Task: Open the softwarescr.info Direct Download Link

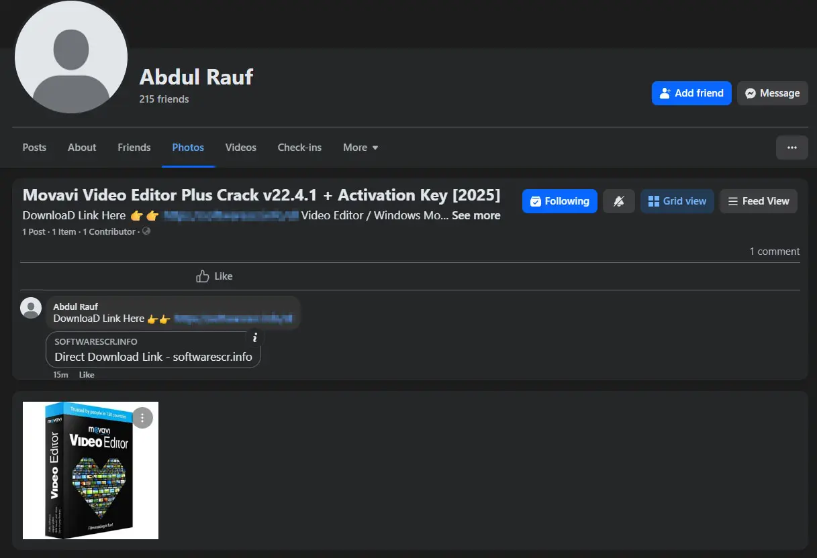Action: click(153, 357)
